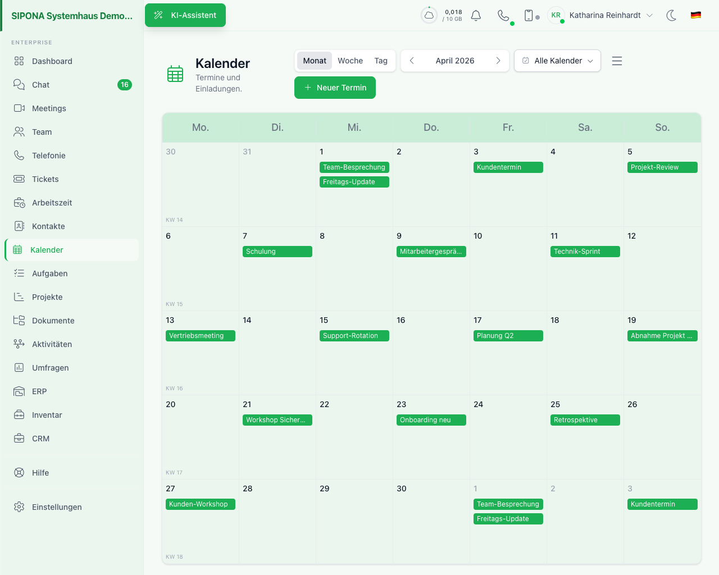The width and height of the screenshot is (719, 575).
Task: Open Freitags-Update event on April 1
Action: [x=354, y=182]
